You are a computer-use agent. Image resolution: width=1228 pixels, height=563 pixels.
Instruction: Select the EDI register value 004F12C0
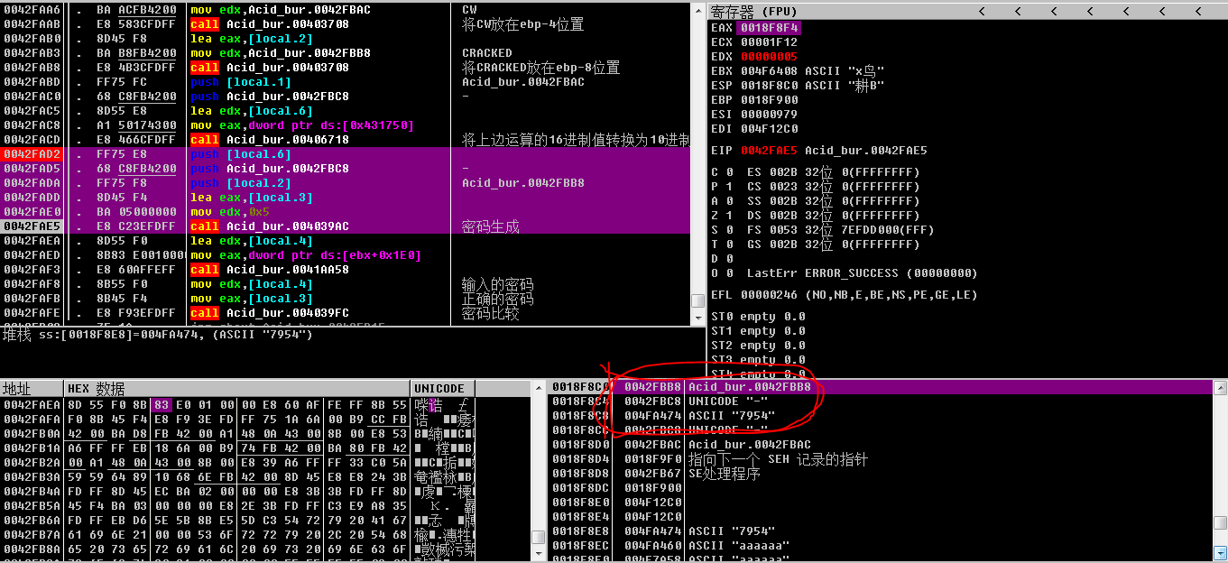[x=770, y=129]
